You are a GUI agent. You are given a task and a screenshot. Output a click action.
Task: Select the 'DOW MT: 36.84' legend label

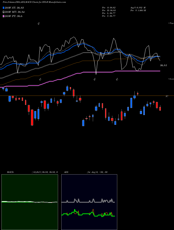point(15,12)
